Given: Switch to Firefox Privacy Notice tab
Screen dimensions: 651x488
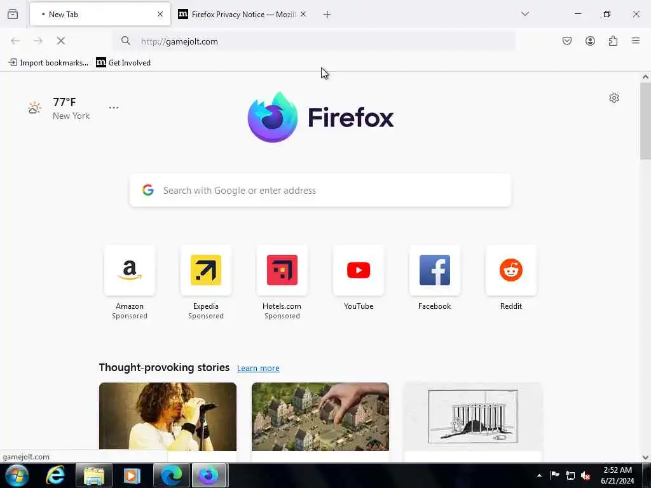Looking at the screenshot, I should pyautogui.click(x=242, y=14).
